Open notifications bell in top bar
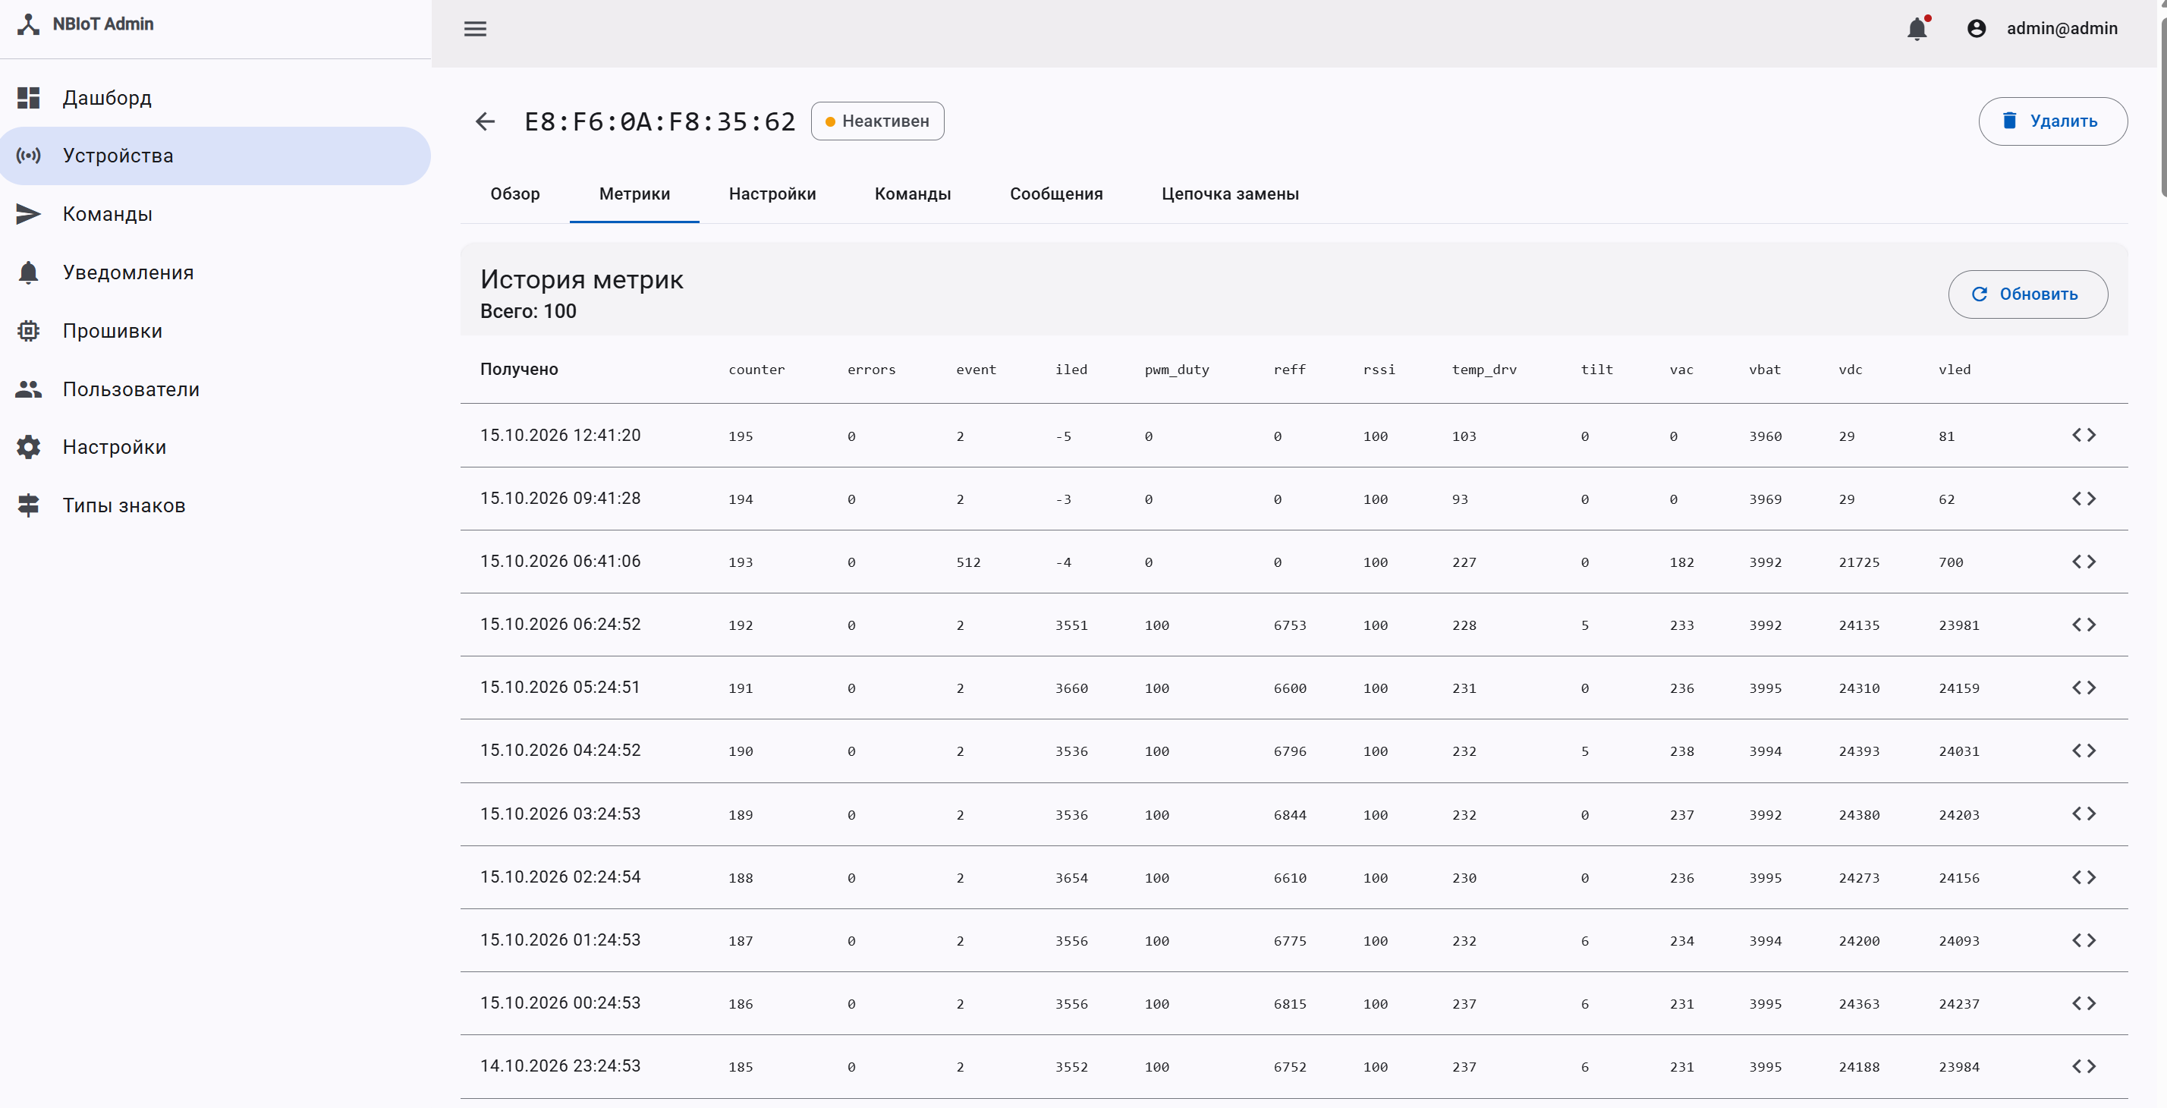 coord(1917,29)
